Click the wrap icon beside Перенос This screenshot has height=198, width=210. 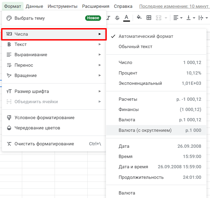click(9, 65)
